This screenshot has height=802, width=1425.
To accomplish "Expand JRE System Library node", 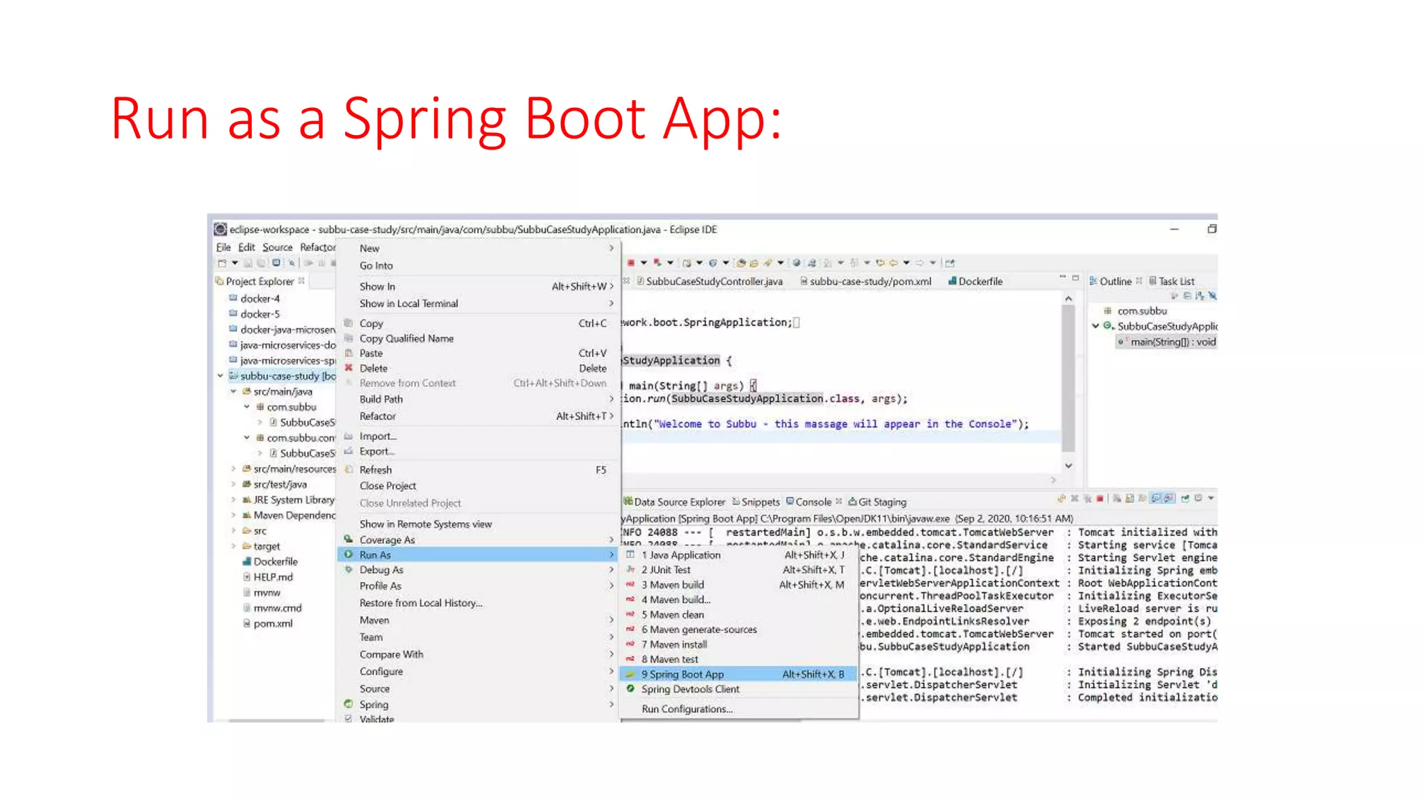I will coord(234,499).
